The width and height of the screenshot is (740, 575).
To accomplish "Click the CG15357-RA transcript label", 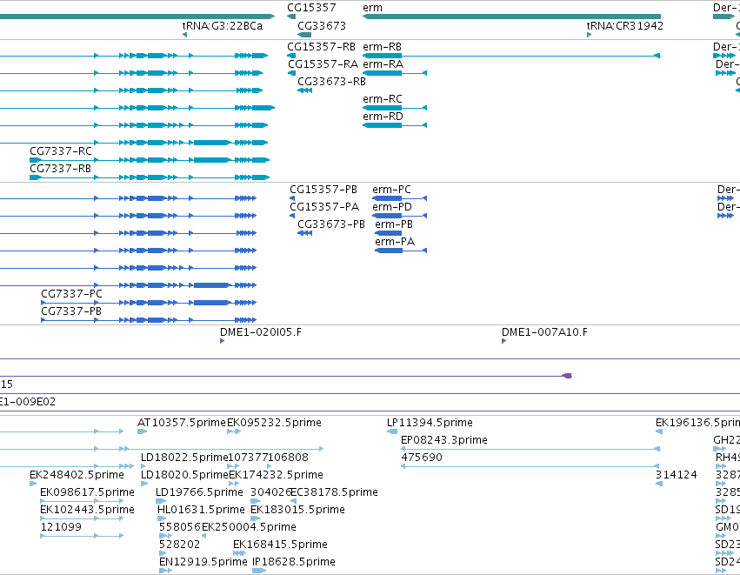I will tap(323, 64).
